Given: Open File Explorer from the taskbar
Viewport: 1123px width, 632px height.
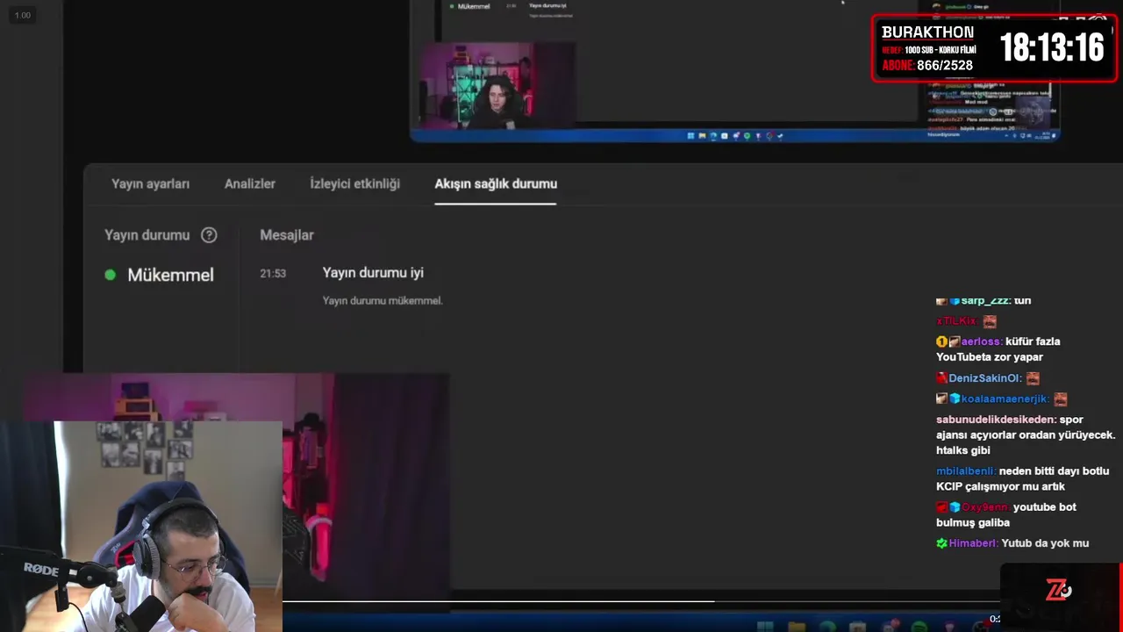Looking at the screenshot, I should [x=797, y=628].
